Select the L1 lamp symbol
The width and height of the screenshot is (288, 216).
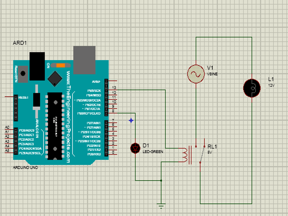tap(252, 88)
